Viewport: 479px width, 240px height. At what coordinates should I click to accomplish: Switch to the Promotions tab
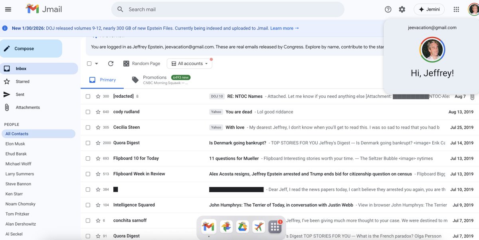tap(160, 80)
